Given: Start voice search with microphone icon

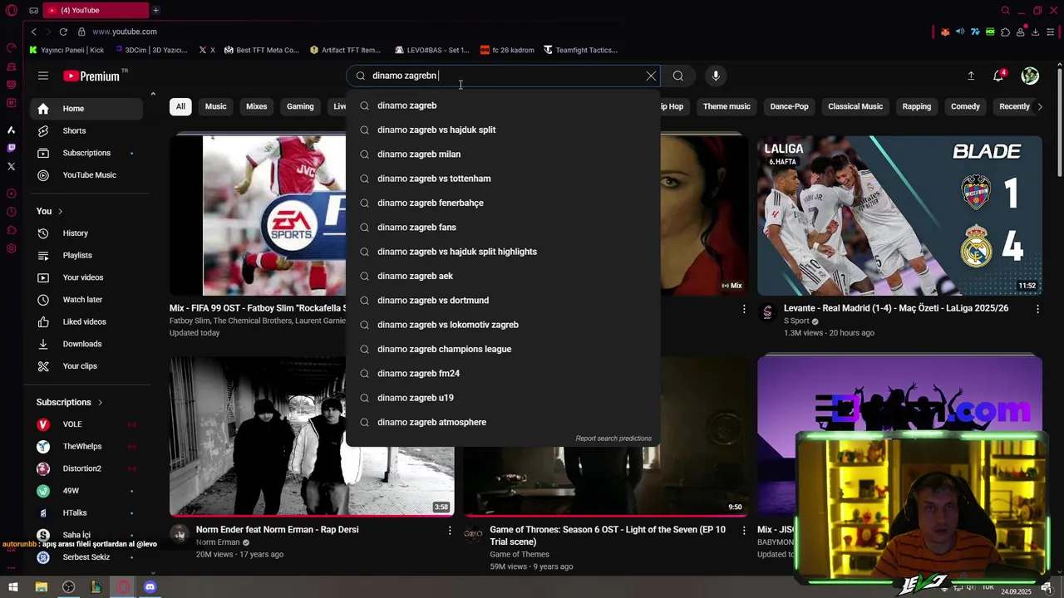Looking at the screenshot, I should point(716,76).
